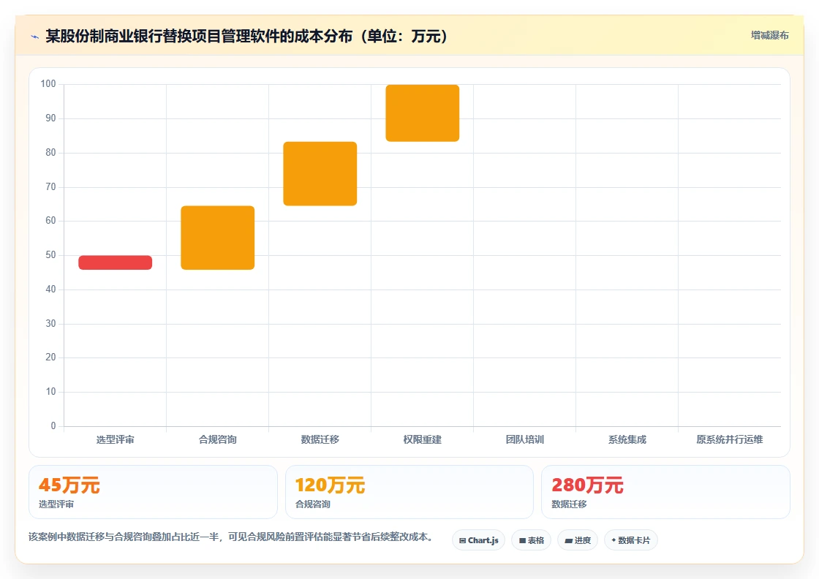819x579 pixels.
Task: Click the y-axis value 50
Action: coord(50,255)
